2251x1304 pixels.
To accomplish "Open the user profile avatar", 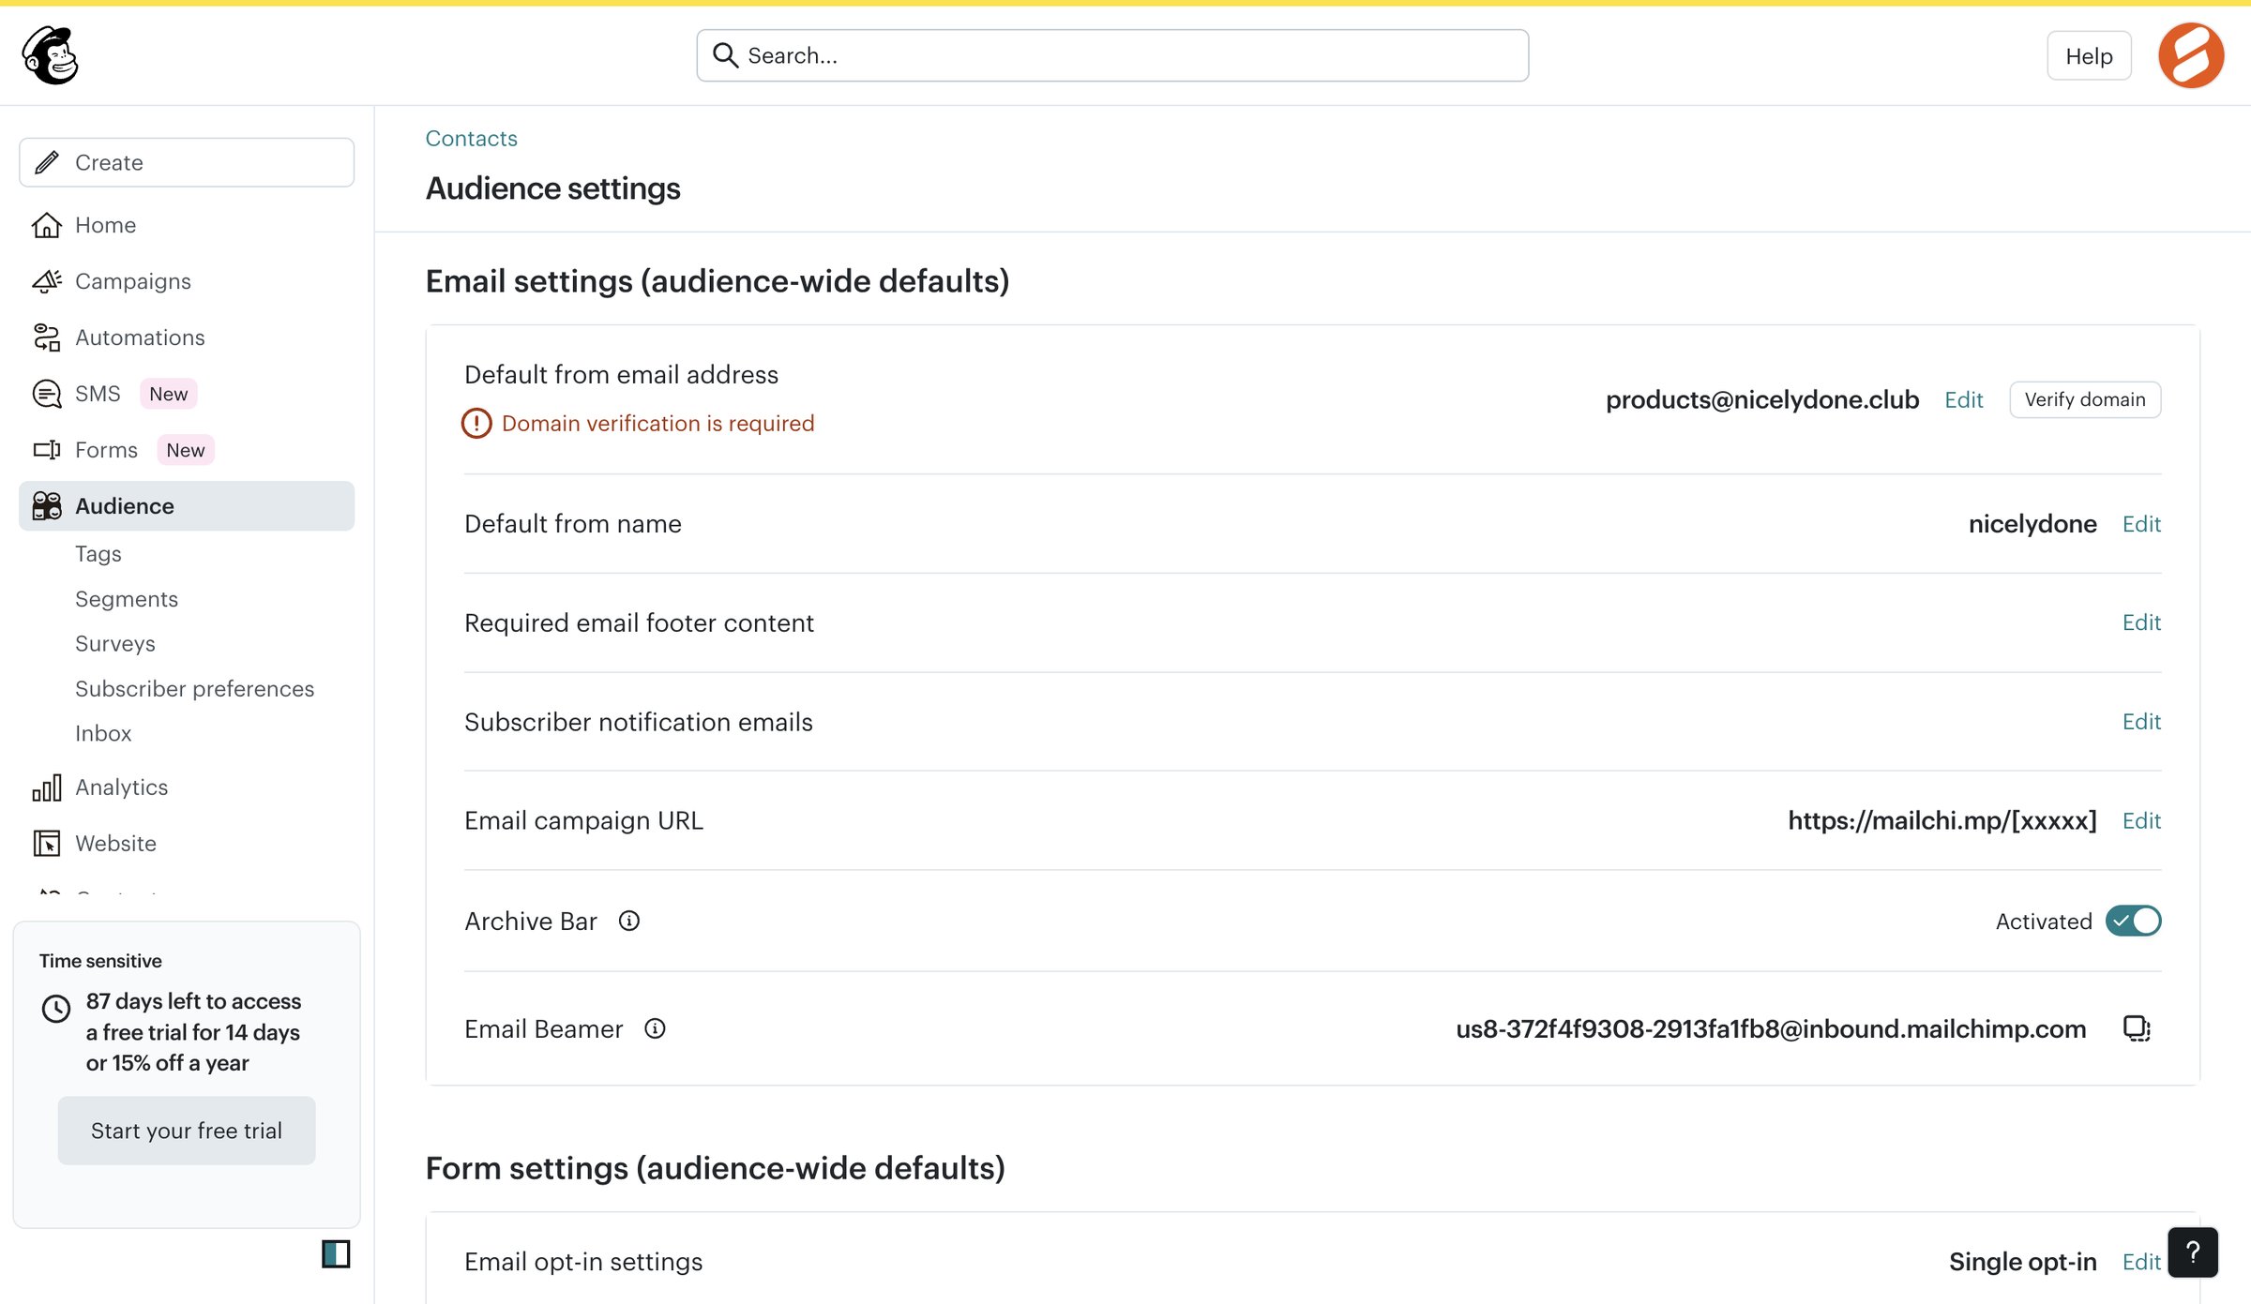I will click(2191, 55).
